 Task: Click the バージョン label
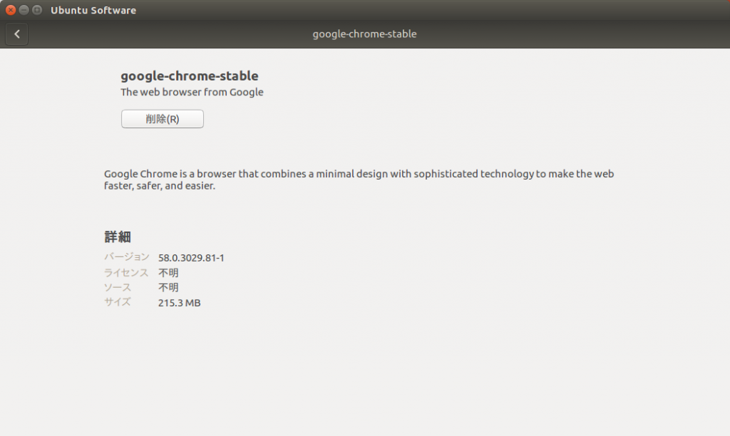(x=127, y=257)
